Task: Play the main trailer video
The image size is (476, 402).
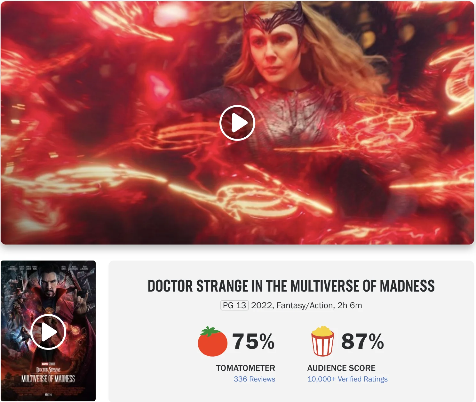Action: pos(237,123)
